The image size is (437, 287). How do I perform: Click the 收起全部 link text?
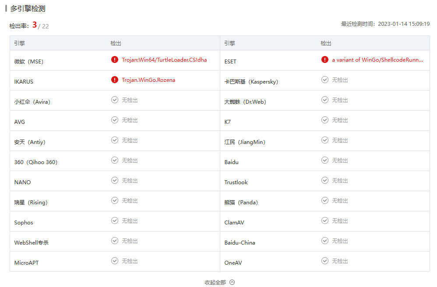click(215, 282)
